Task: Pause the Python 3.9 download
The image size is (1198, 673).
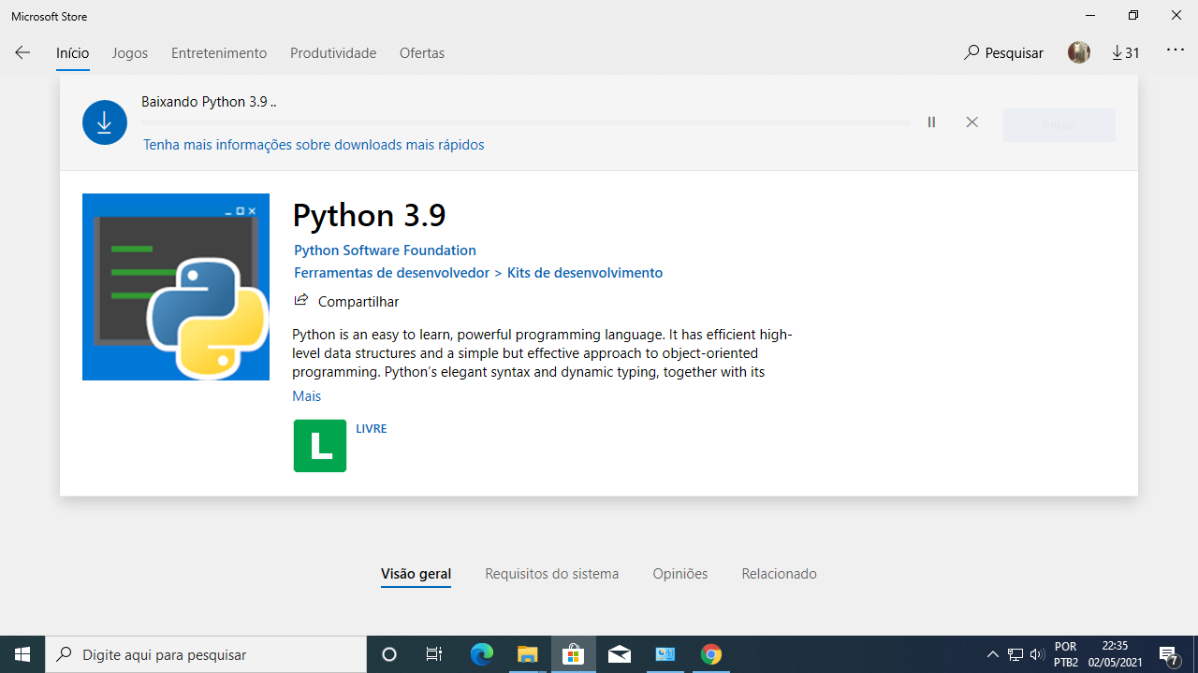Action: click(931, 122)
